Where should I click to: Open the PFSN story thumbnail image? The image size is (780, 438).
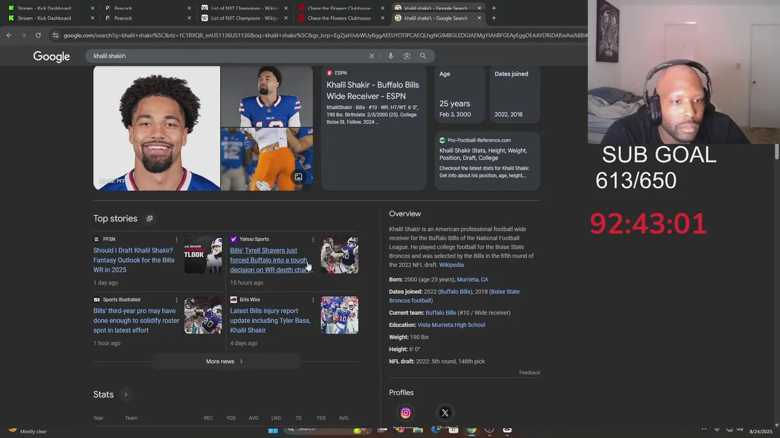pos(203,255)
